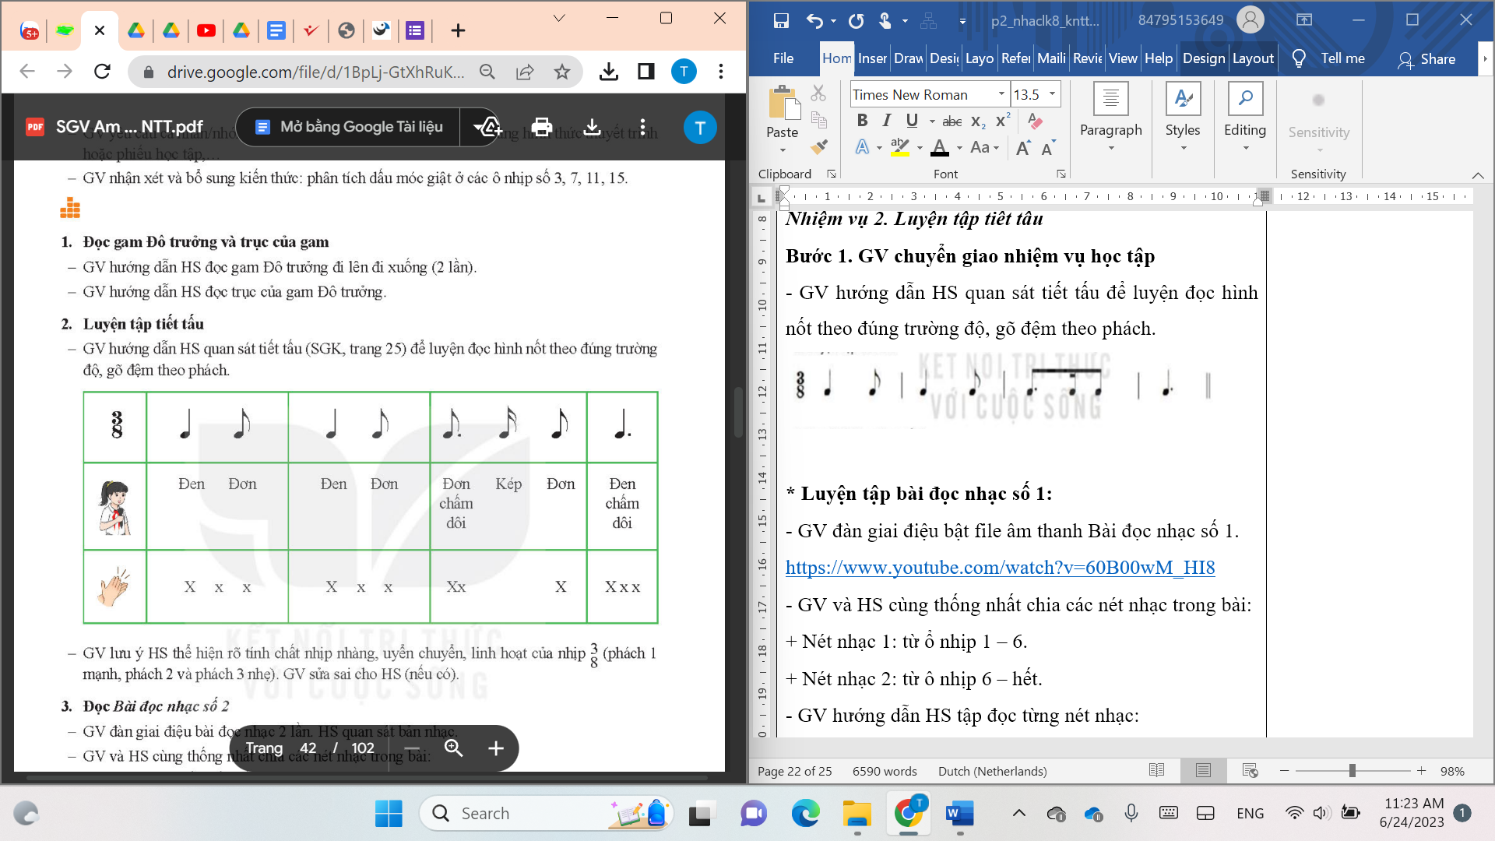Open the YouTube link in document
Screen dimensions: 1495x841
click(1000, 568)
